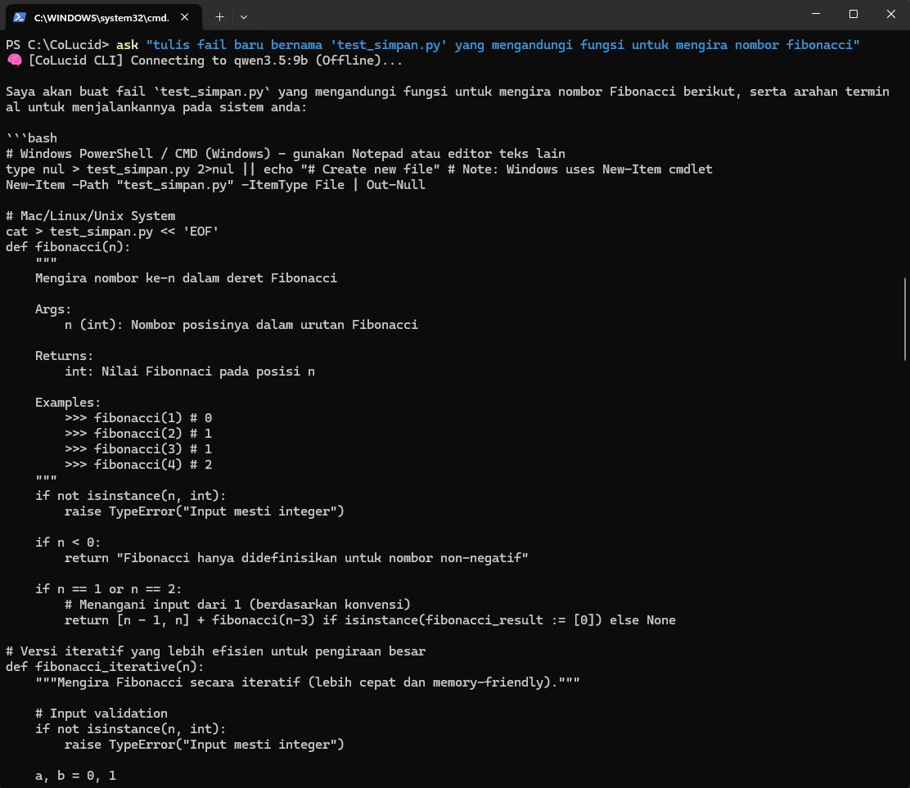Click '# Versi iteratif yang lebih efisien' comment
The image size is (910, 788).
(215, 651)
